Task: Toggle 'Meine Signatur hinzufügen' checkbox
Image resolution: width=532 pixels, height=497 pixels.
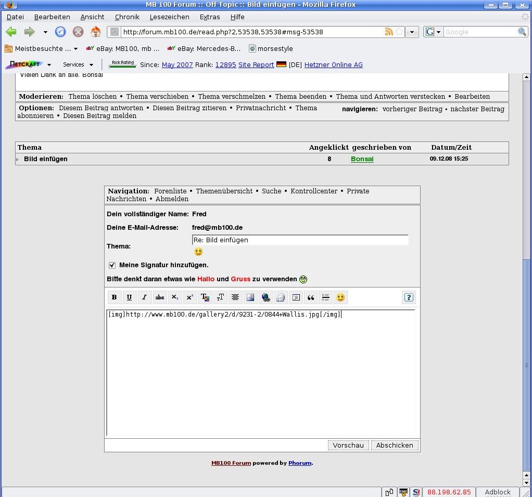Action: click(x=112, y=265)
